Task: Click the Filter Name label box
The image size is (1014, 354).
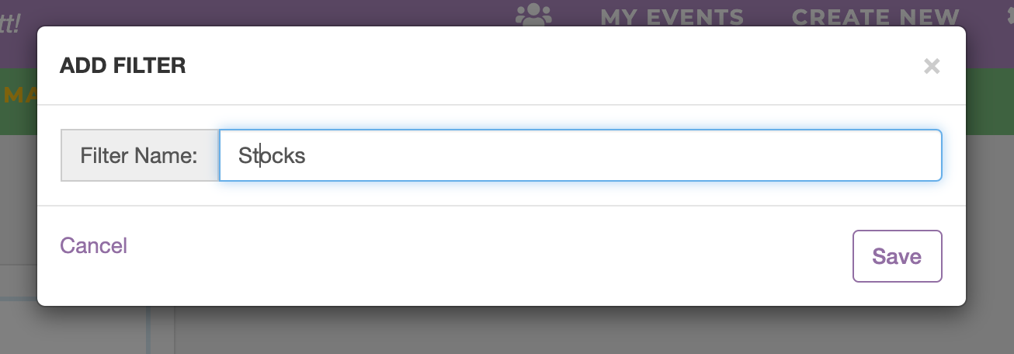Action: (x=140, y=155)
